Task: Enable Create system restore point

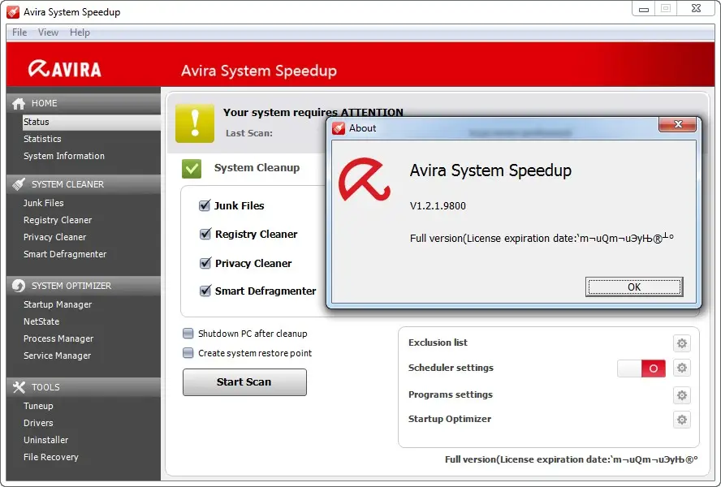Action: coord(188,353)
